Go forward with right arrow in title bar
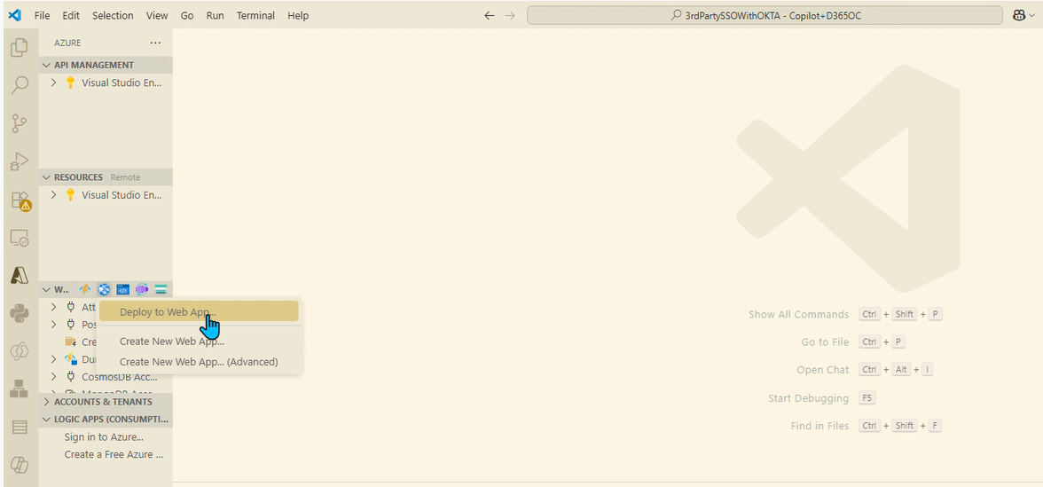This screenshot has width=1043, height=487. click(510, 15)
